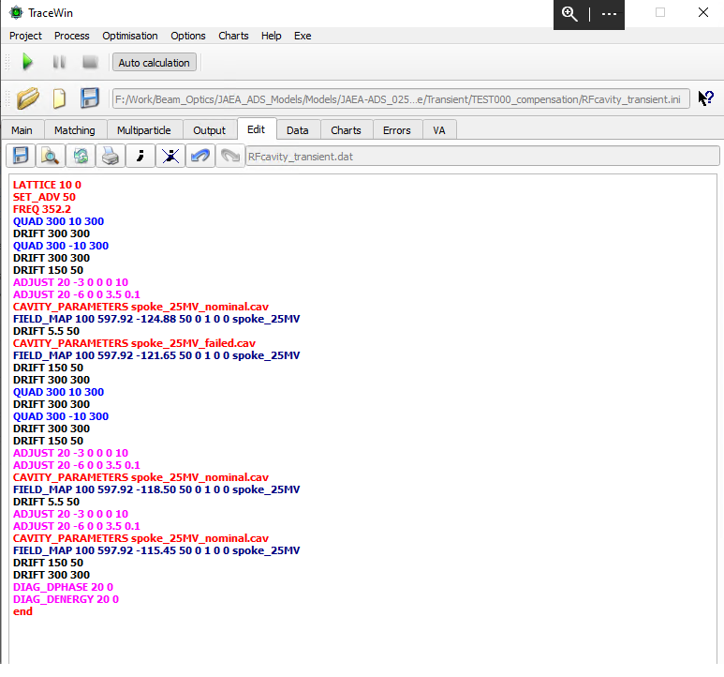Image resolution: width=724 pixels, height=677 pixels.
Task: Create new project with blank page icon
Action: point(59,98)
